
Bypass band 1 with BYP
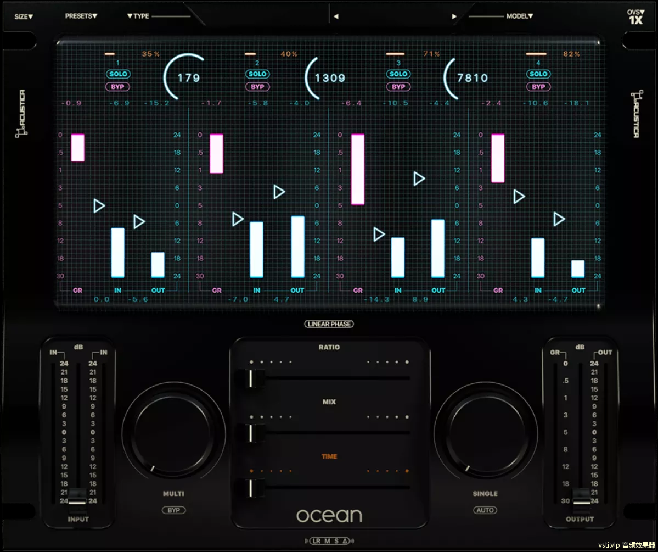(118, 87)
